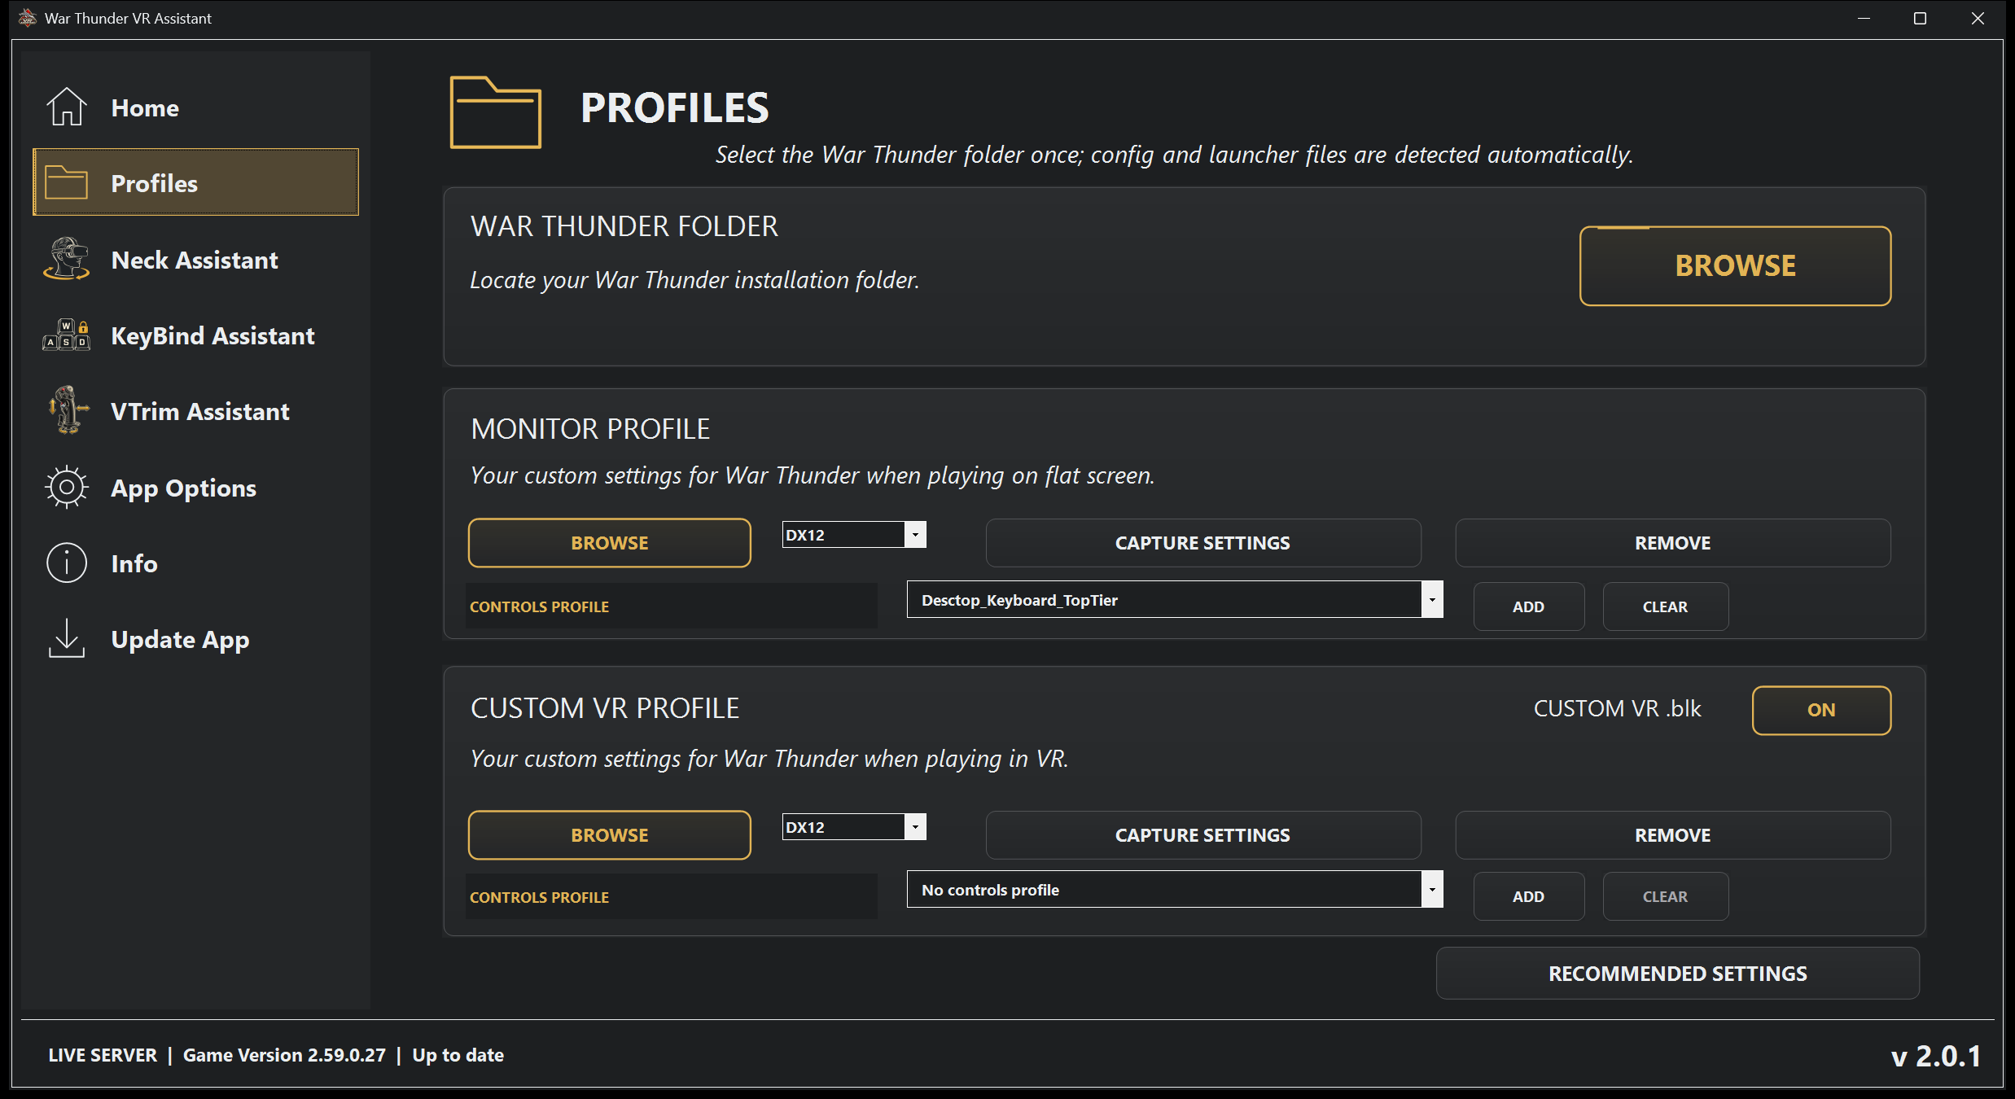Open the Home page
The height and width of the screenshot is (1099, 2015).
(x=195, y=107)
